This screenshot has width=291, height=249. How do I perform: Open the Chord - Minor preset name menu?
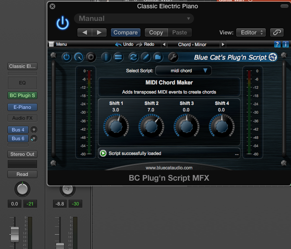point(192,44)
